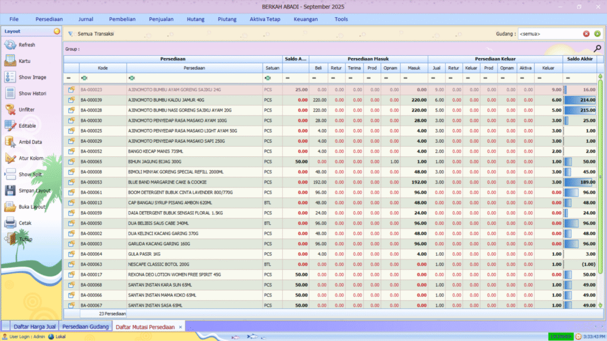Toggle the Show Image option
This screenshot has height=341, width=607.
tap(10, 77)
